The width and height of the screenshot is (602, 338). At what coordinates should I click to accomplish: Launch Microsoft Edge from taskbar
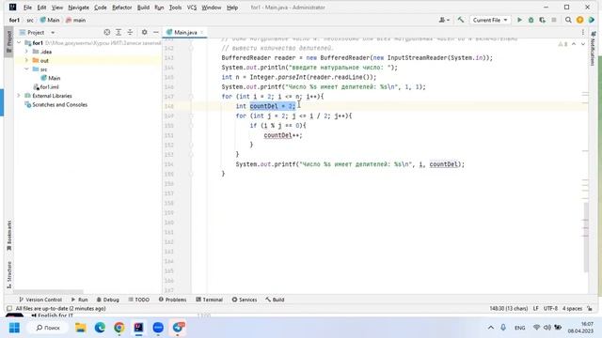100,328
